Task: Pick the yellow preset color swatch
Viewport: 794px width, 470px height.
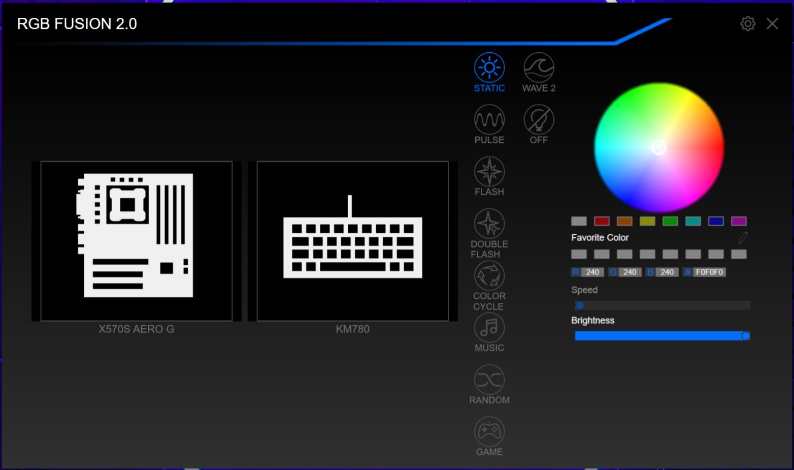Action: tap(647, 221)
